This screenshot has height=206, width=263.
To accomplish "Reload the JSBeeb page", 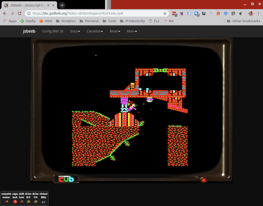I will tap(20, 13).
